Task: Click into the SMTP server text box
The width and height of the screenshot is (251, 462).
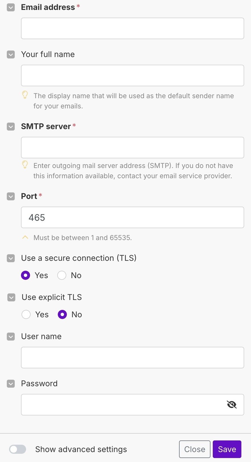Action: [133, 148]
